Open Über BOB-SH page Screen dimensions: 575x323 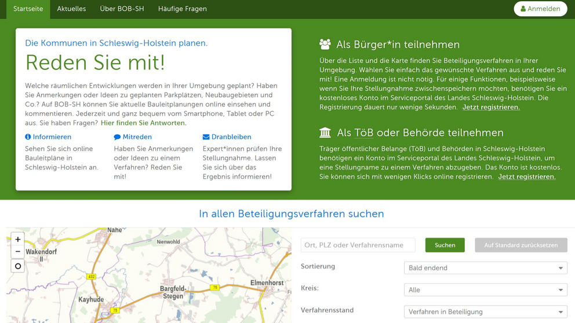122,9
